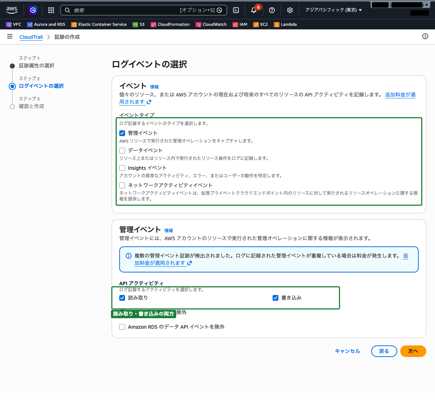The width and height of the screenshot is (435, 406).
Task: Launch CloudShell from the terminal icon
Action: 236,10
